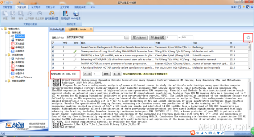Open Web of Science in the tree

coord(24,77)
